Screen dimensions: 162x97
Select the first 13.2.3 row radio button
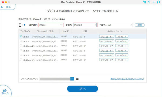[x=21, y=41]
